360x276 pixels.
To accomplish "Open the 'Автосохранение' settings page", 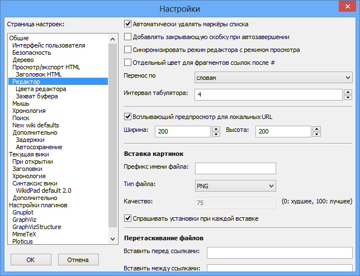I will point(39,147).
